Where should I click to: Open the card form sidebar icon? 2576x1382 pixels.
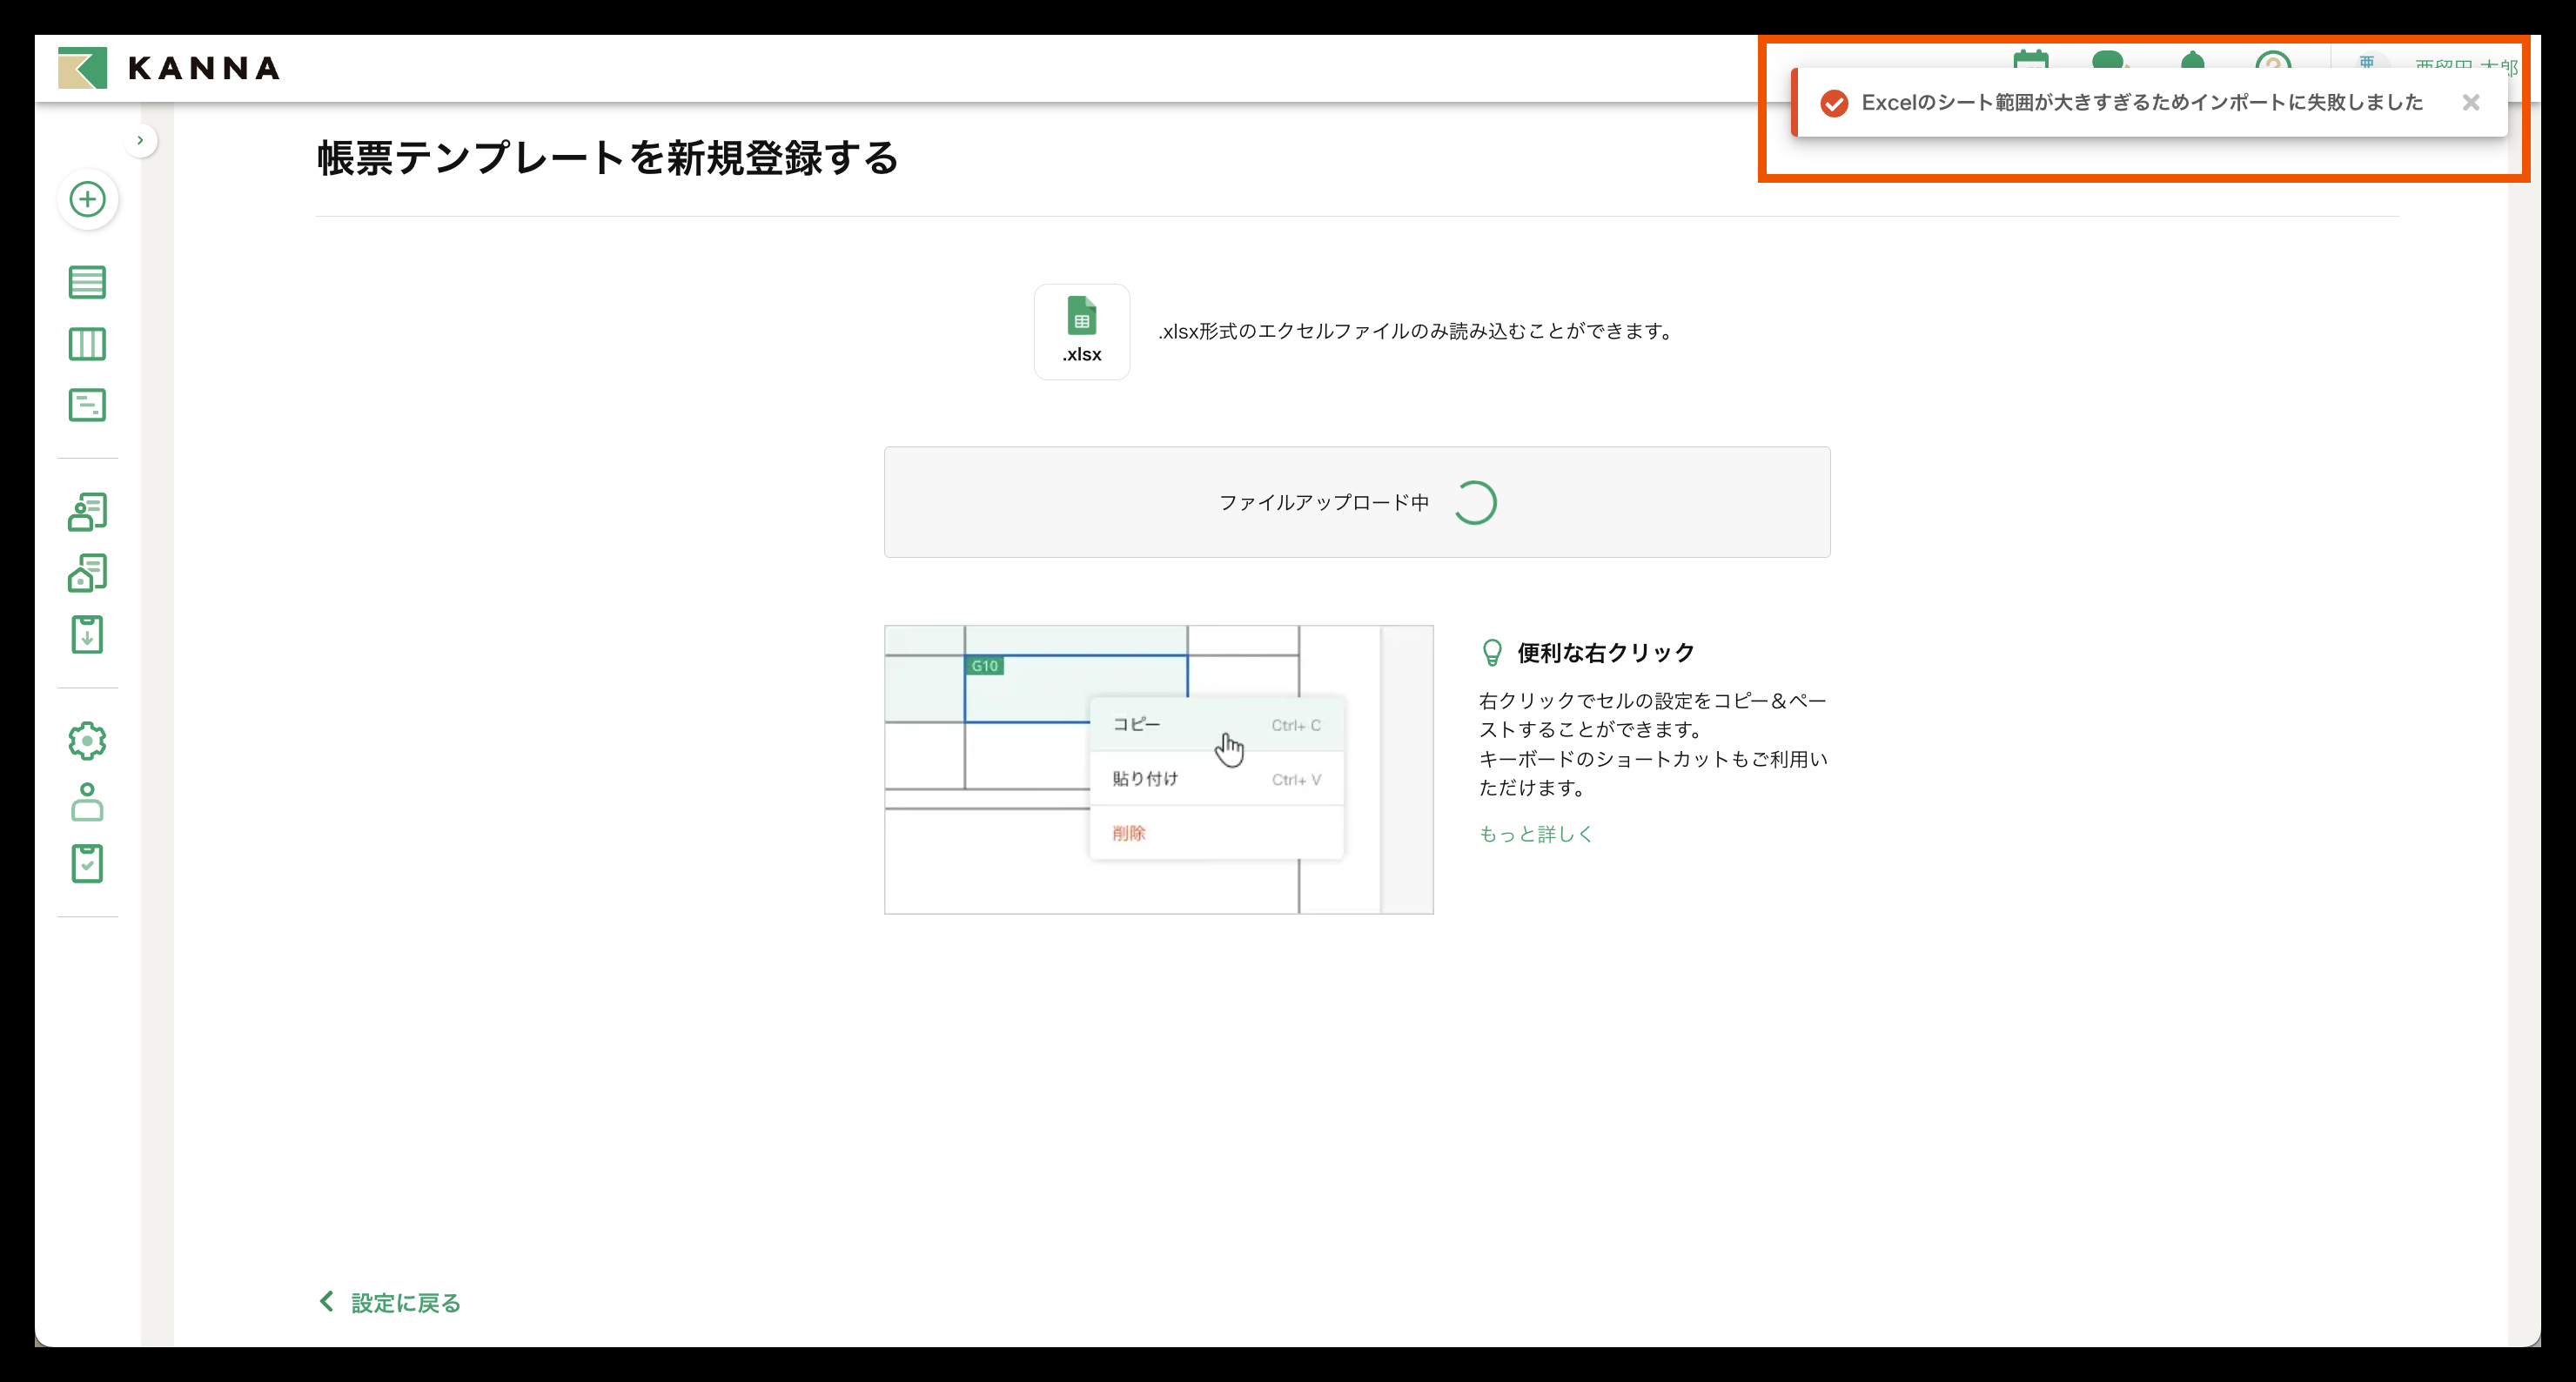coord(87,405)
